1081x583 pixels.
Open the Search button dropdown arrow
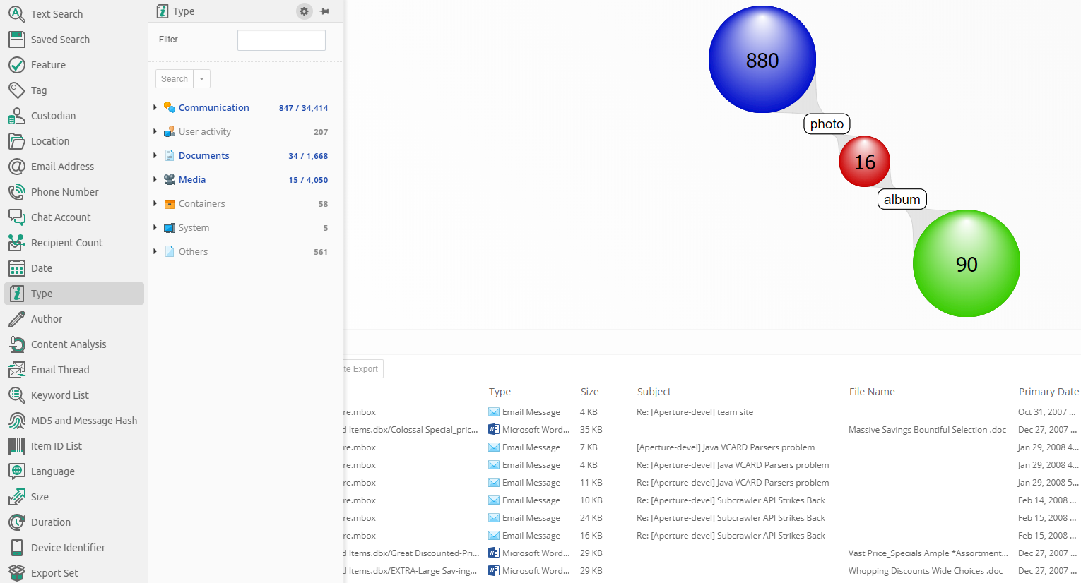point(202,79)
